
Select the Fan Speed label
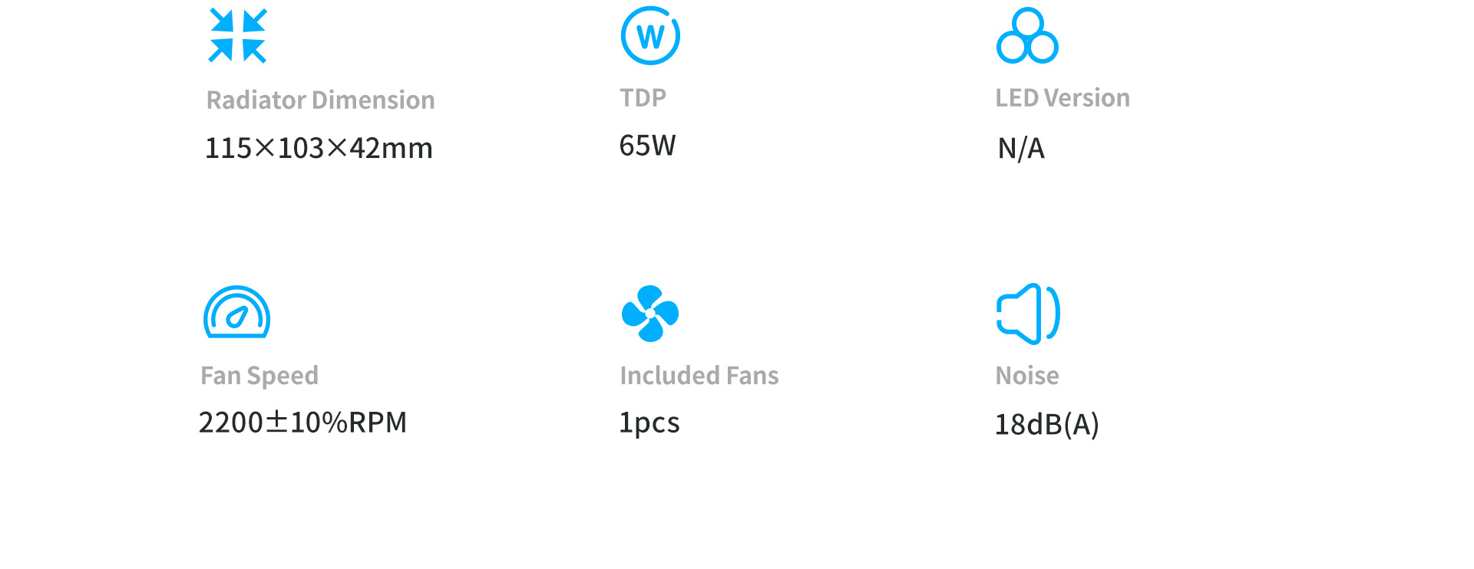pyautogui.click(x=259, y=376)
